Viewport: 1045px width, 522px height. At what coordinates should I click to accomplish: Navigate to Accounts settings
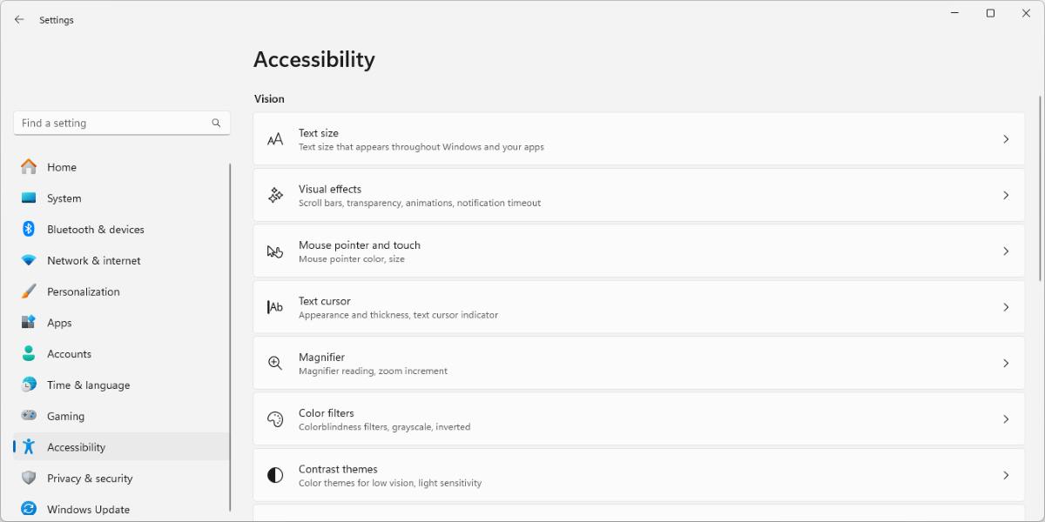[69, 353]
